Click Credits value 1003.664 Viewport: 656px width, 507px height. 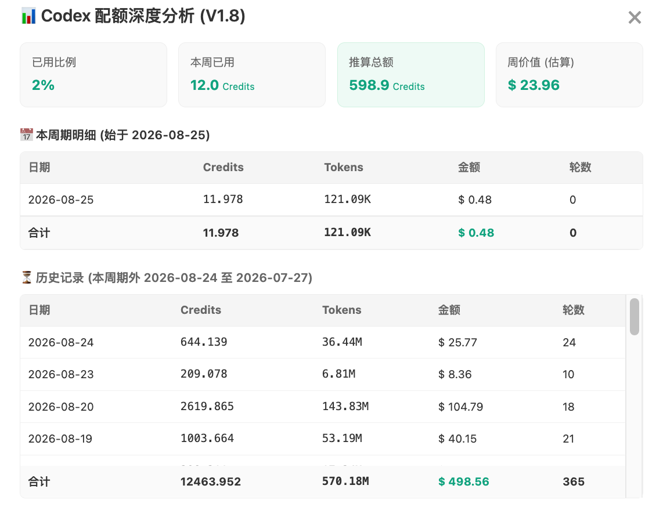point(207,438)
